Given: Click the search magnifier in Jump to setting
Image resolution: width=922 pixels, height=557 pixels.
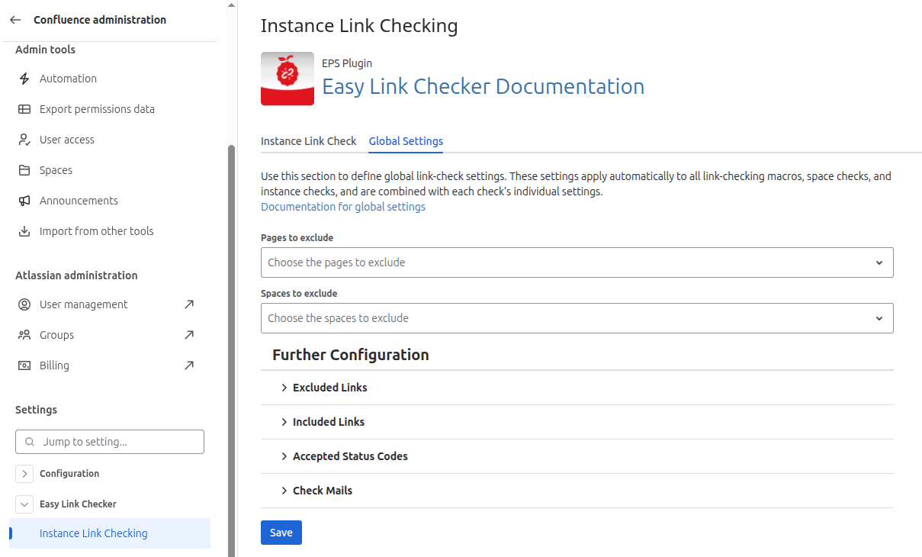Looking at the screenshot, I should click(30, 442).
